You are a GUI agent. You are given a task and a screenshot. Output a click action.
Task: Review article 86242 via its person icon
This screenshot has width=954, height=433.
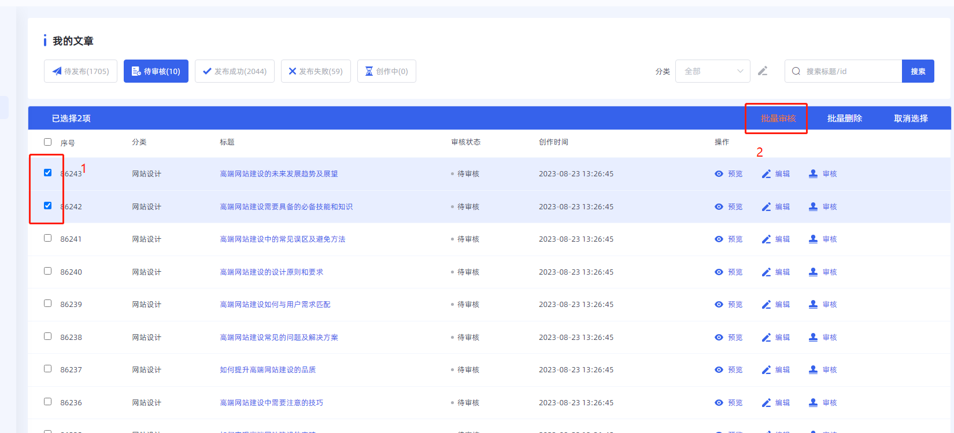point(813,207)
